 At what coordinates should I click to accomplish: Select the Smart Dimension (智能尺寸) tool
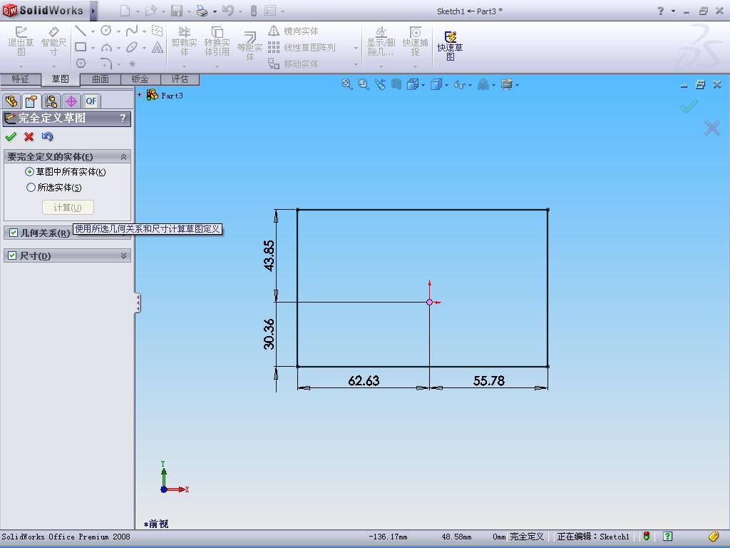(53, 41)
